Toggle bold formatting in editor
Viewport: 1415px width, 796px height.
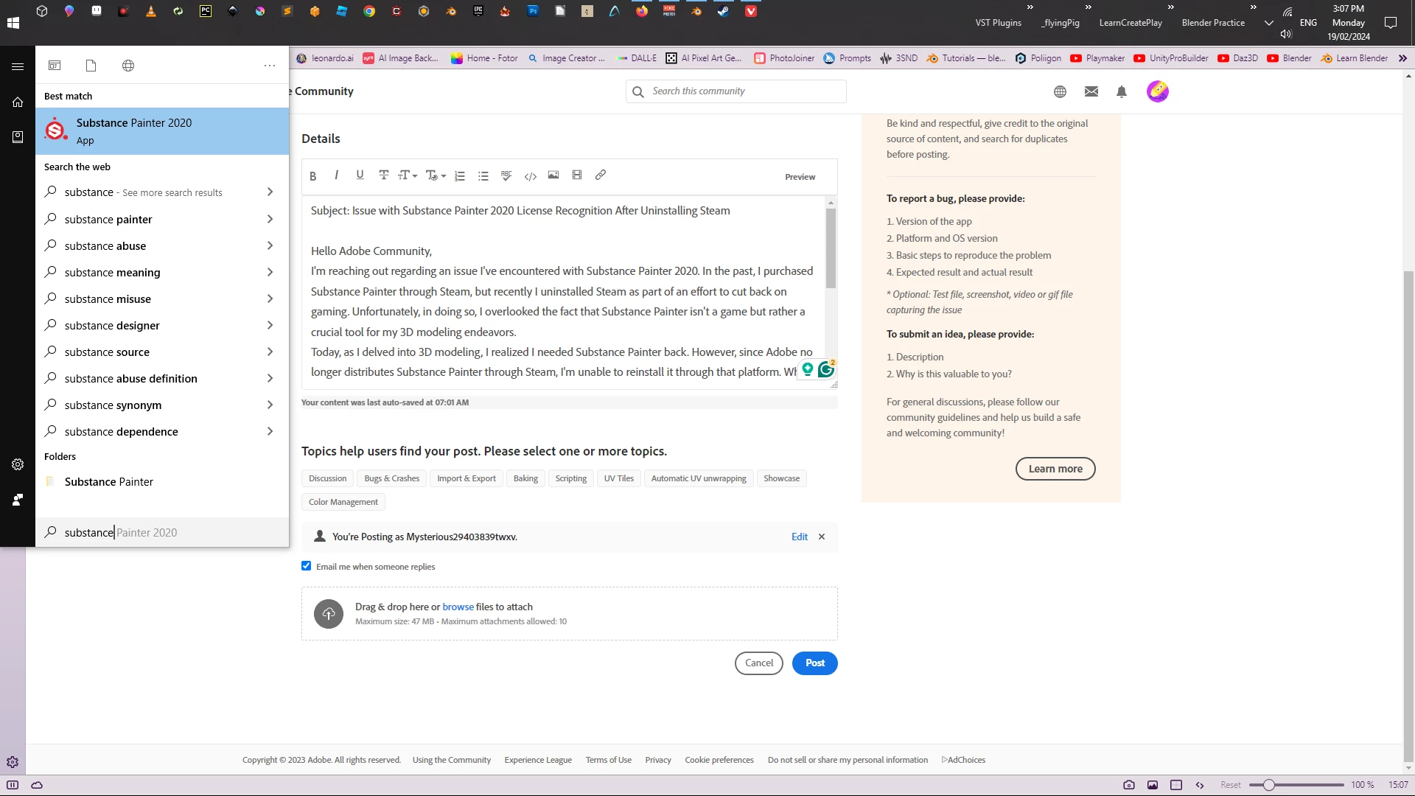click(x=313, y=176)
